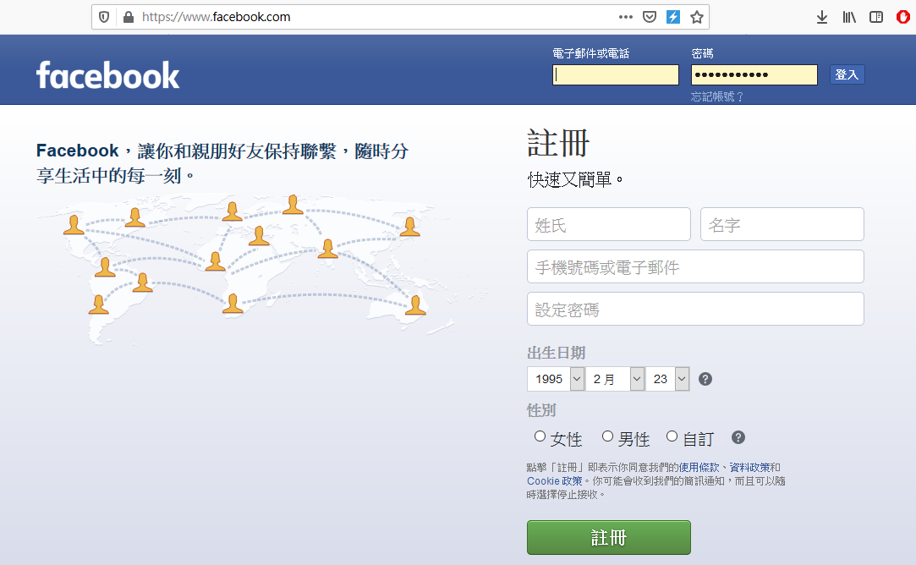916x565 pixels.
Task: Bookmark this page with the star icon
Action: (696, 17)
